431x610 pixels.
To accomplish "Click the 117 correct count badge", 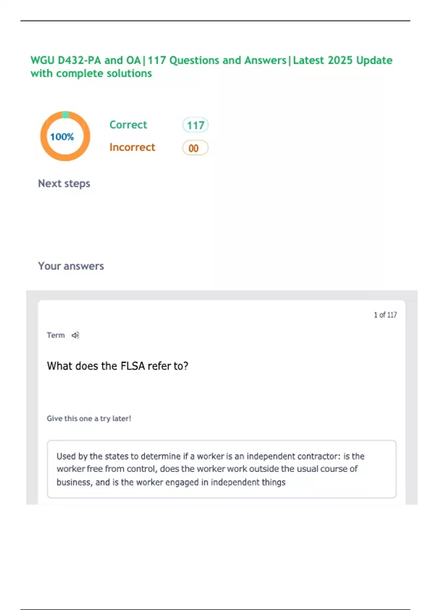I will (195, 125).
